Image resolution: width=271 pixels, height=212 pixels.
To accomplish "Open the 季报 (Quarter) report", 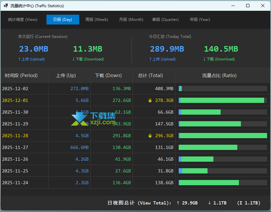I will tap(166, 20).
